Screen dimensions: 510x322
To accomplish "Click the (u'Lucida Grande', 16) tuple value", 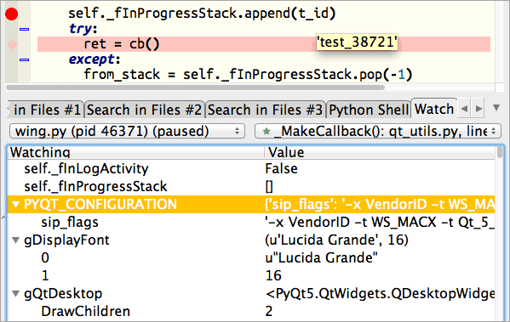I will point(336,240).
